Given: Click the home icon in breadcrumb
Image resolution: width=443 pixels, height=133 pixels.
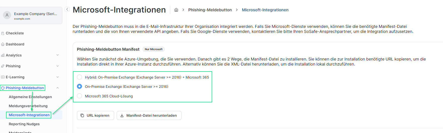Looking at the screenshot, I should (176, 10).
